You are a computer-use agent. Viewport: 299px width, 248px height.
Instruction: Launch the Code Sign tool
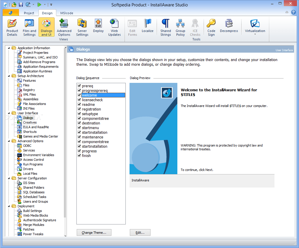click(x=211, y=27)
